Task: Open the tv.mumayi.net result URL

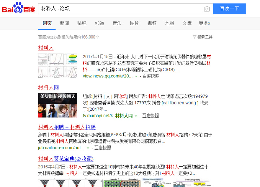Action: 108,116
